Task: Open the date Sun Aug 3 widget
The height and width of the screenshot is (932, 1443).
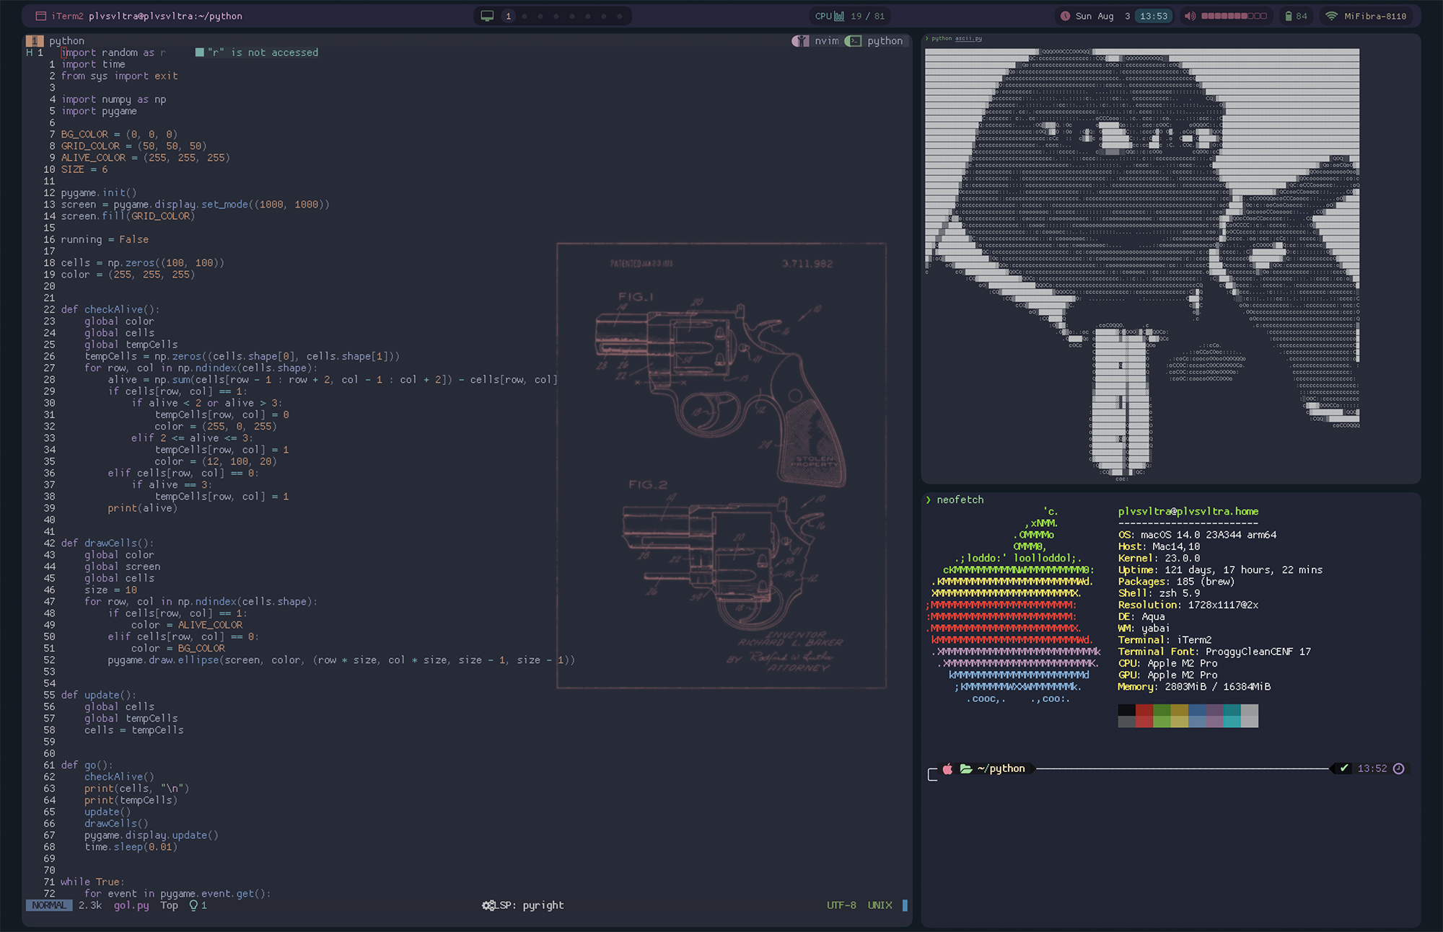Action: pyautogui.click(x=1103, y=16)
